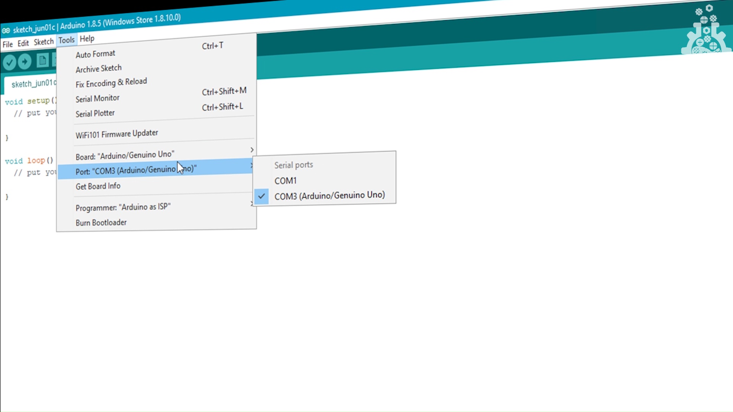Expand Board "Arduino/Genuino Uno" submenu
Image resolution: width=733 pixels, height=412 pixels.
click(x=157, y=154)
